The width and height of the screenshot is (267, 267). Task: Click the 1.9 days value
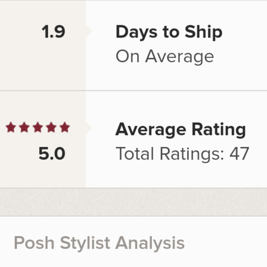[x=53, y=32]
